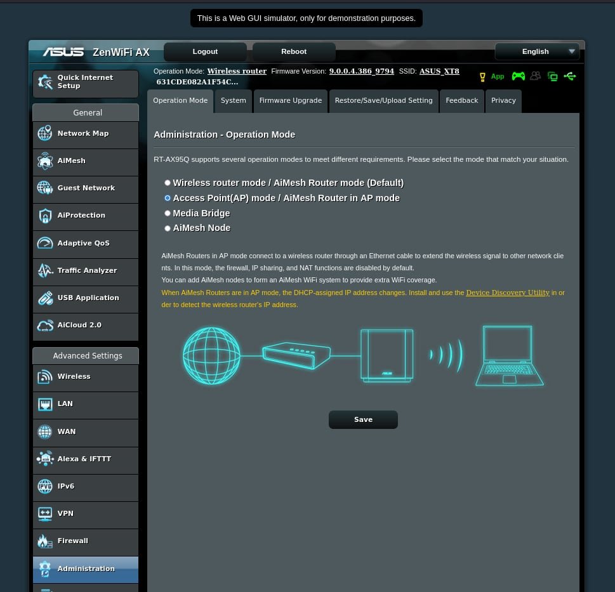Image resolution: width=615 pixels, height=592 pixels.
Task: Click the ASUS_XT8 SSID link
Action: [439, 71]
